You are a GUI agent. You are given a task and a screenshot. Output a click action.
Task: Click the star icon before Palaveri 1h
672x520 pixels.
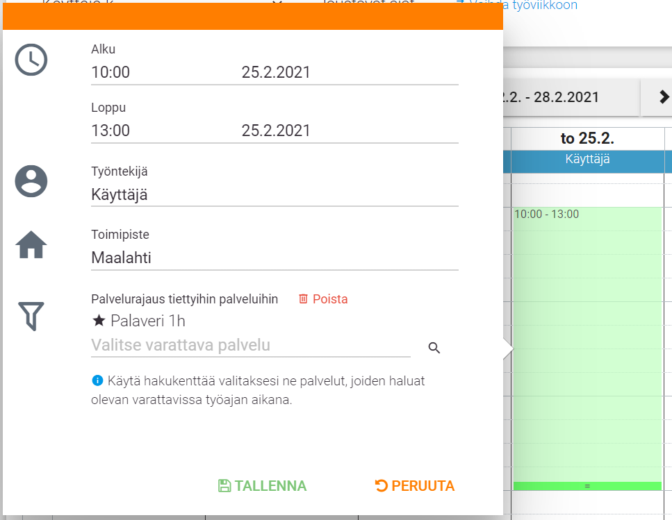pos(99,320)
